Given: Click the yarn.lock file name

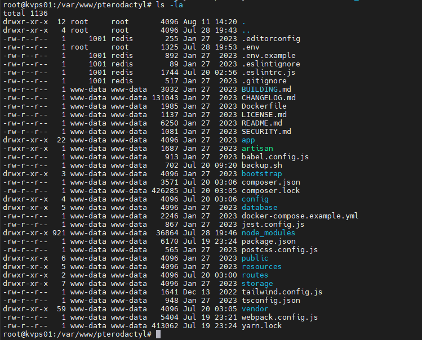Looking at the screenshot, I should pyautogui.click(x=262, y=326).
